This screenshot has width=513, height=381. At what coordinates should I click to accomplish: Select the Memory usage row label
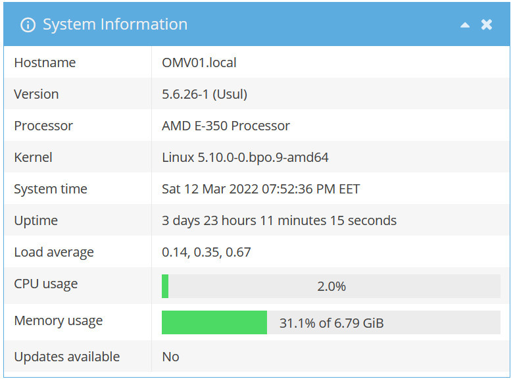[59, 321]
